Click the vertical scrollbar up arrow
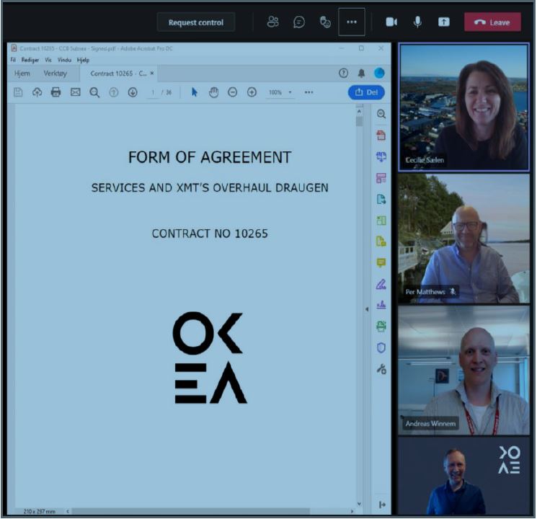This screenshot has width=537, height=519. click(359, 111)
